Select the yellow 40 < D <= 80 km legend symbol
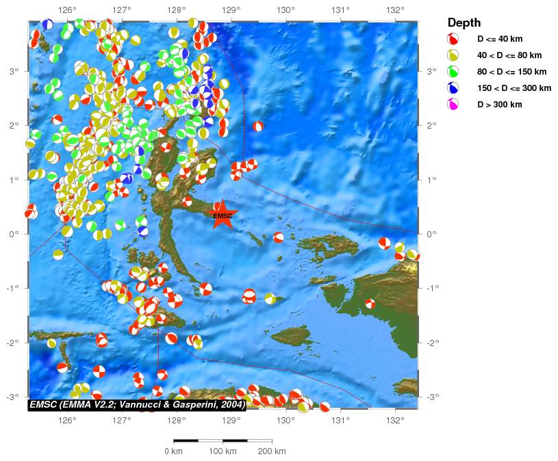558x461 pixels. pyautogui.click(x=453, y=55)
